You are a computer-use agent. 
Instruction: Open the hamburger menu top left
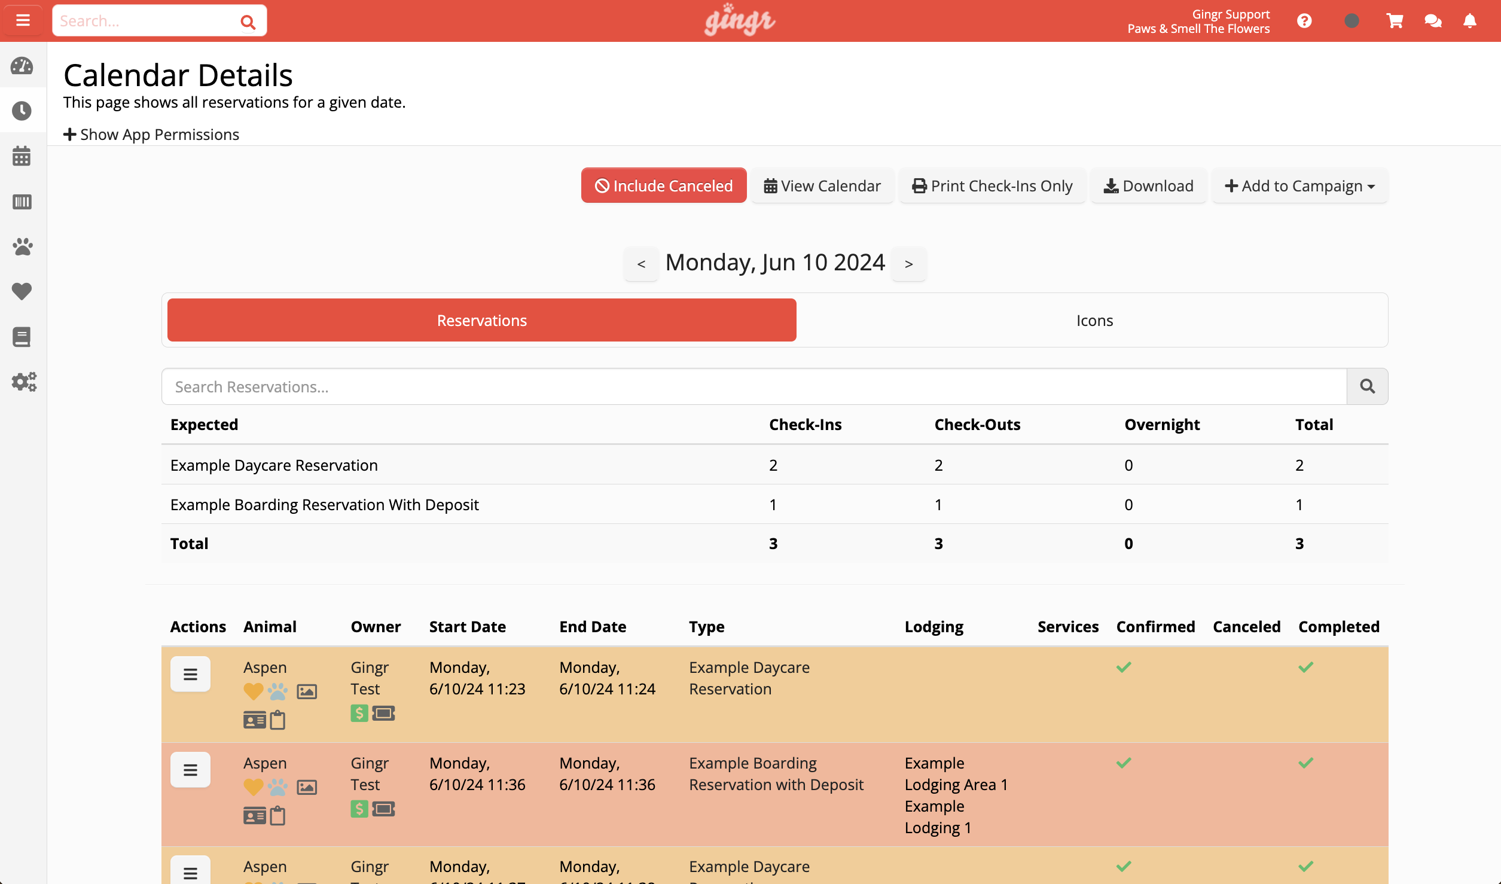click(x=22, y=20)
